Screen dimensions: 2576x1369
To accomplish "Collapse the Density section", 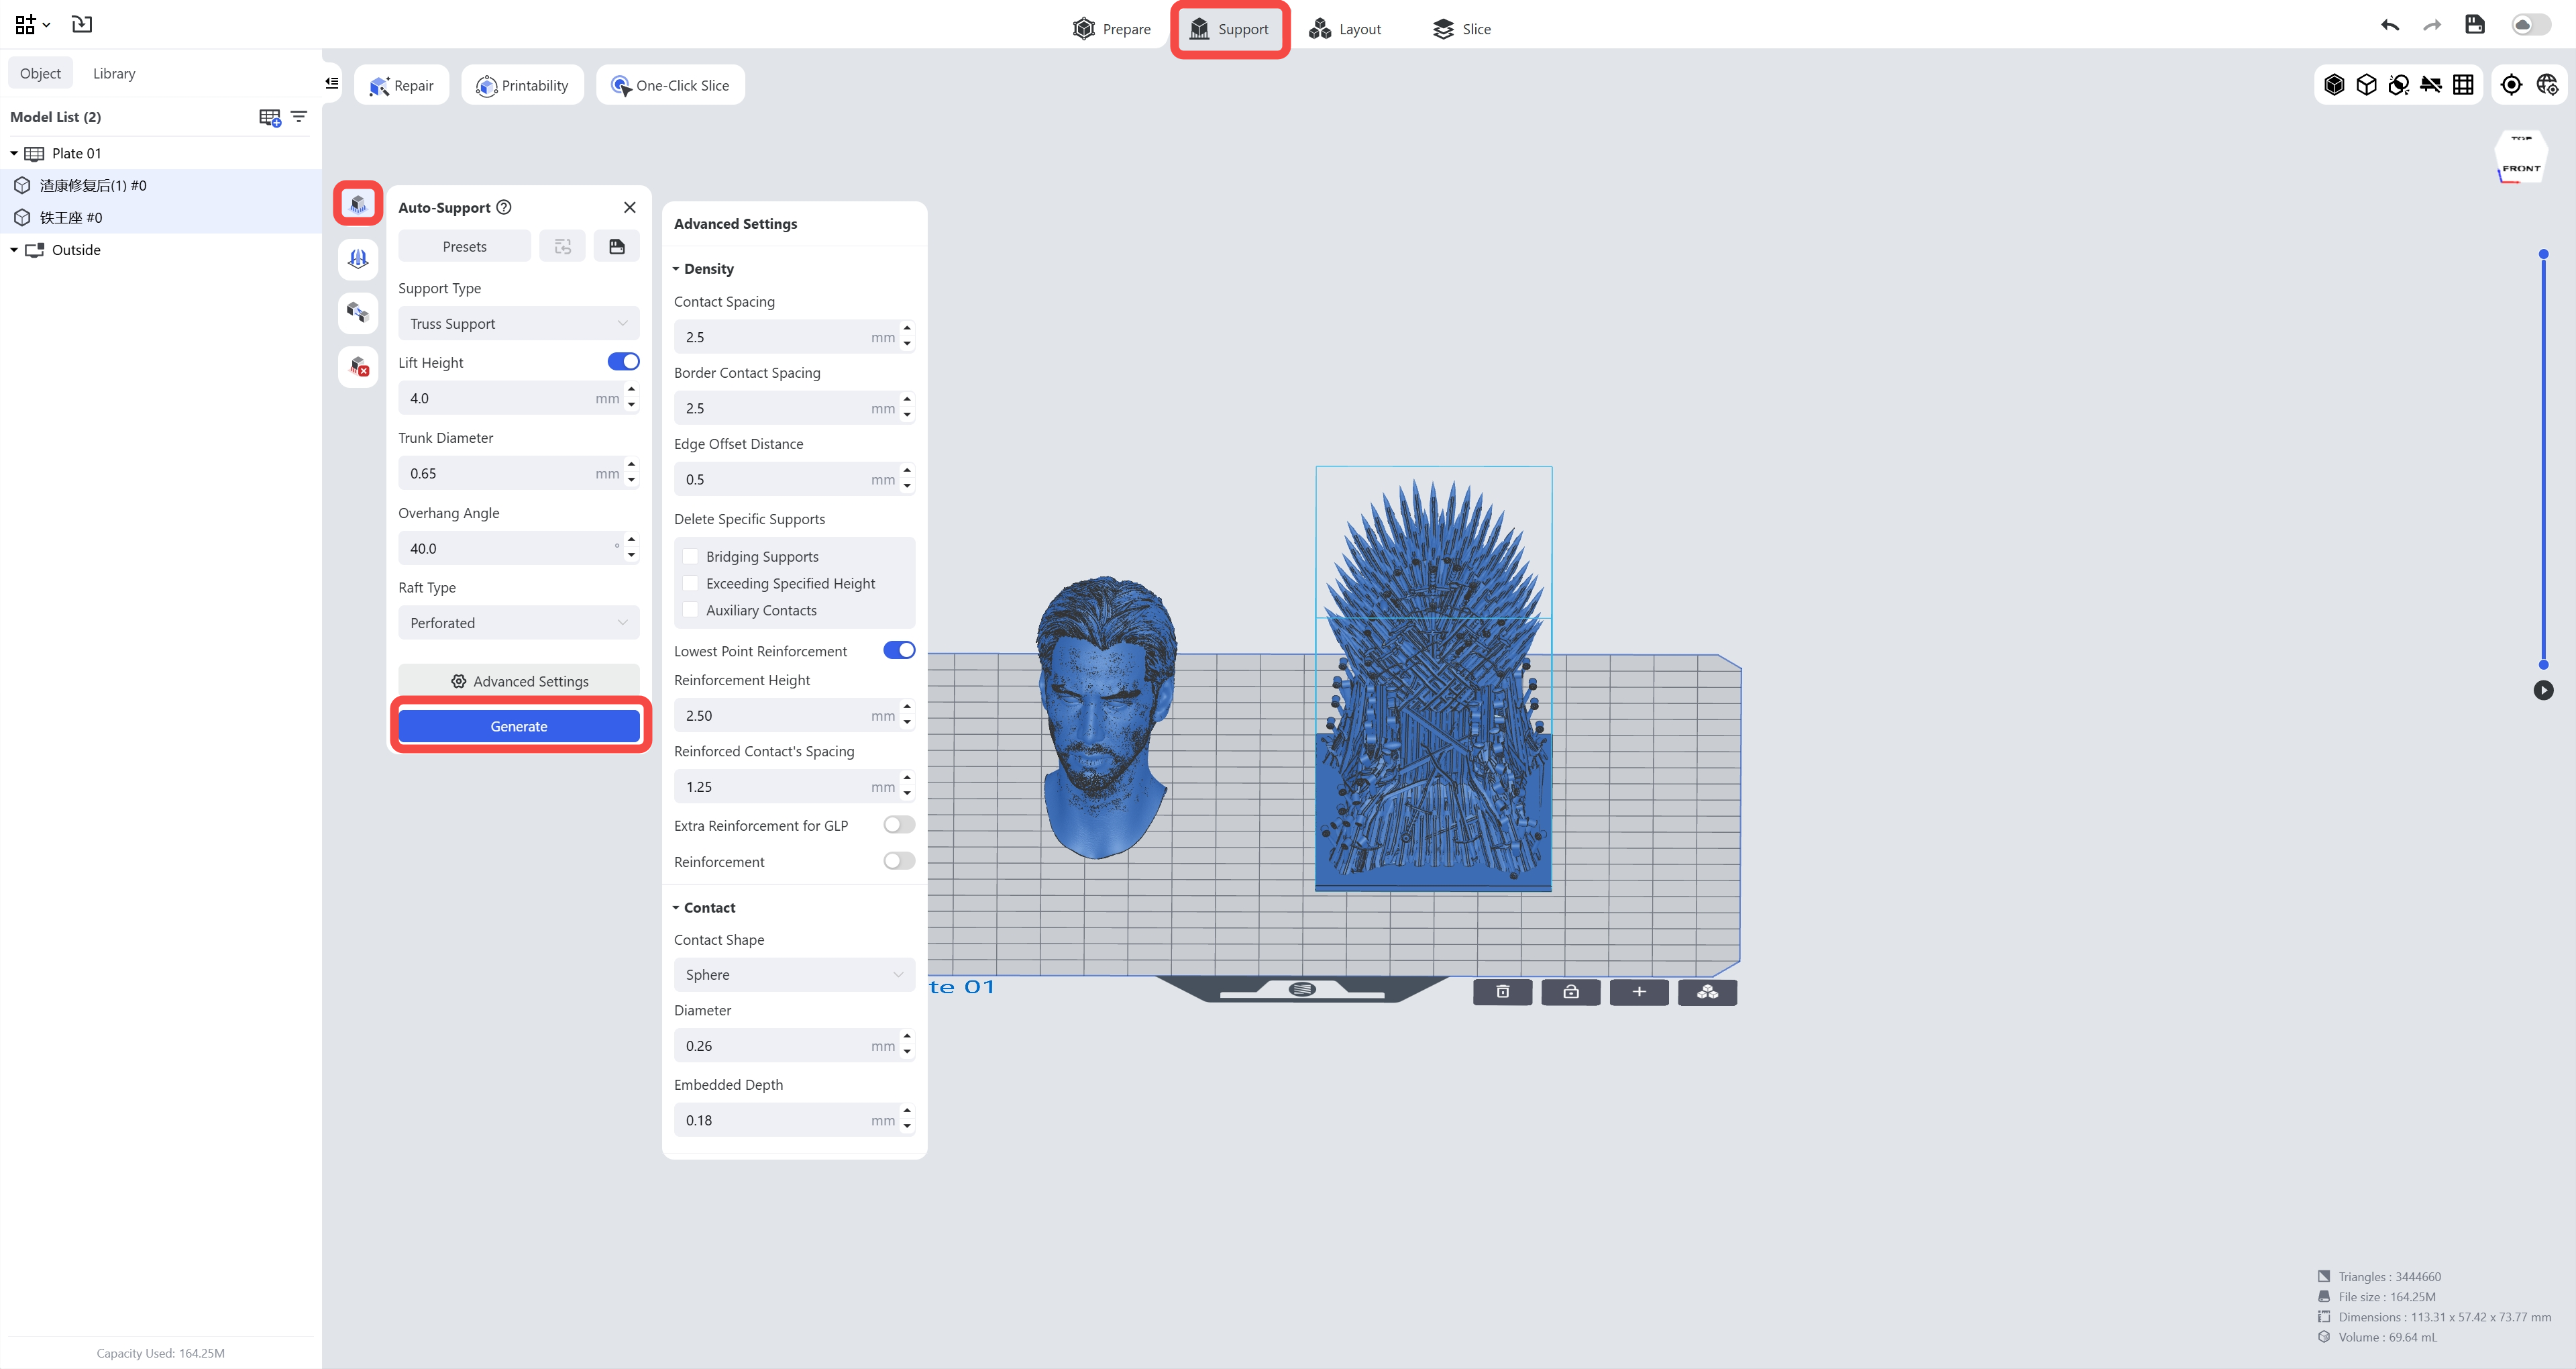I will (x=676, y=269).
